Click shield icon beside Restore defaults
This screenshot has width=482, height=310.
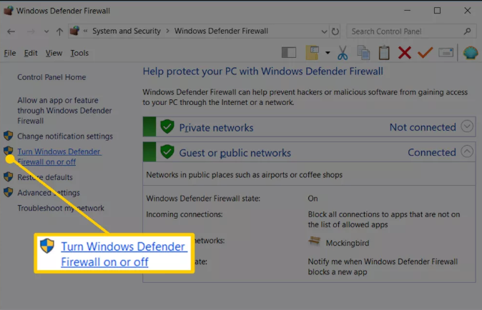[x=9, y=177]
